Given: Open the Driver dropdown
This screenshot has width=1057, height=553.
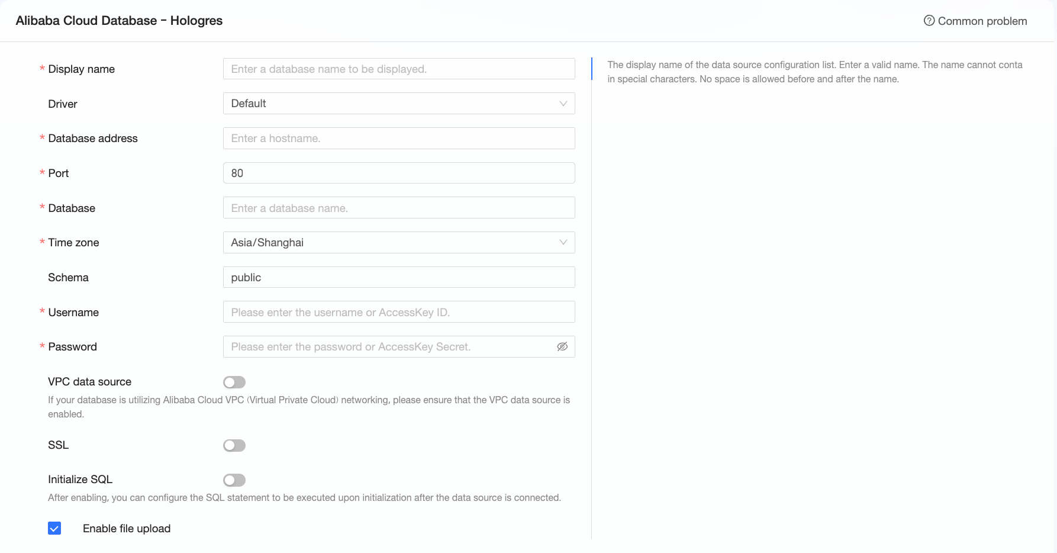Looking at the screenshot, I should 399,104.
